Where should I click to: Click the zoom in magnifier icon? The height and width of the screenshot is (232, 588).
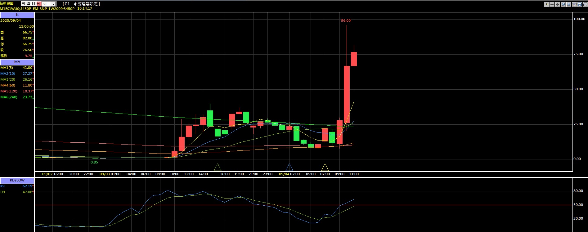(x=569, y=4)
